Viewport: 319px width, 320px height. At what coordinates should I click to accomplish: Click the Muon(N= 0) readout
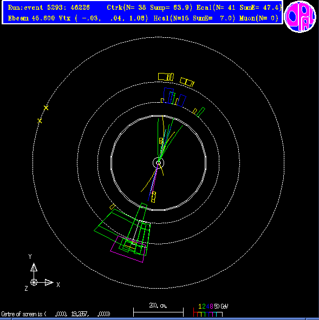(259, 18)
